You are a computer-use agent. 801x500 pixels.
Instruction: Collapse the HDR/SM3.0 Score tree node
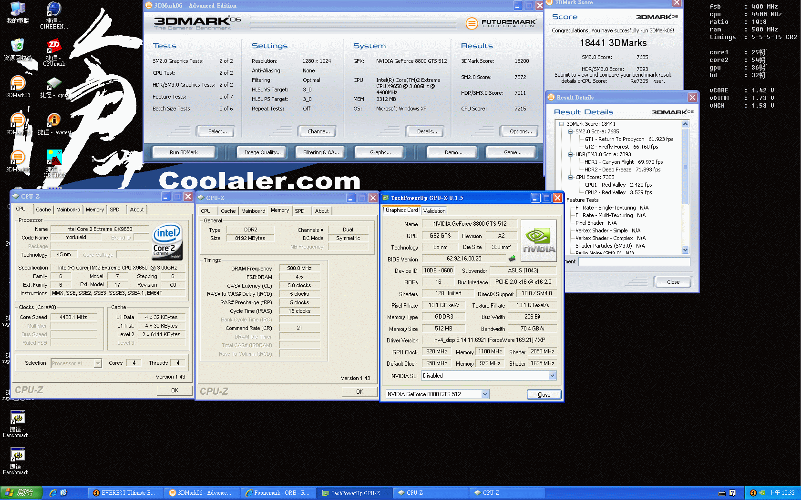(x=570, y=154)
